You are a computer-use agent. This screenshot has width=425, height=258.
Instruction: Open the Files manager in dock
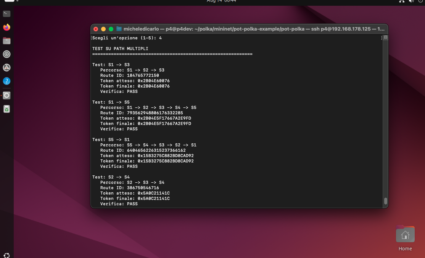[6, 41]
